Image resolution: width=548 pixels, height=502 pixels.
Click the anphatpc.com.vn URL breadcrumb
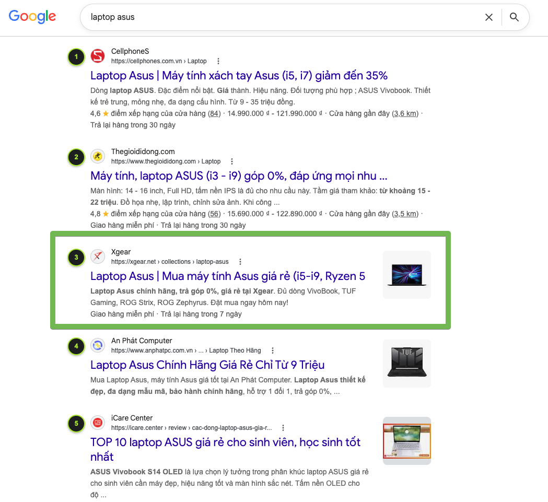(x=186, y=351)
